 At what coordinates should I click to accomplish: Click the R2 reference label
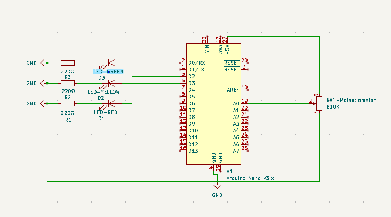(x=68, y=97)
